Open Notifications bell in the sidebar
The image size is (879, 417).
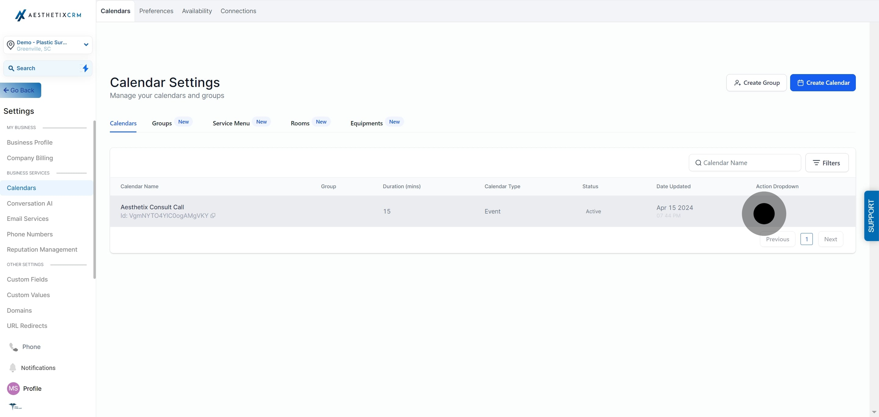[13, 368]
